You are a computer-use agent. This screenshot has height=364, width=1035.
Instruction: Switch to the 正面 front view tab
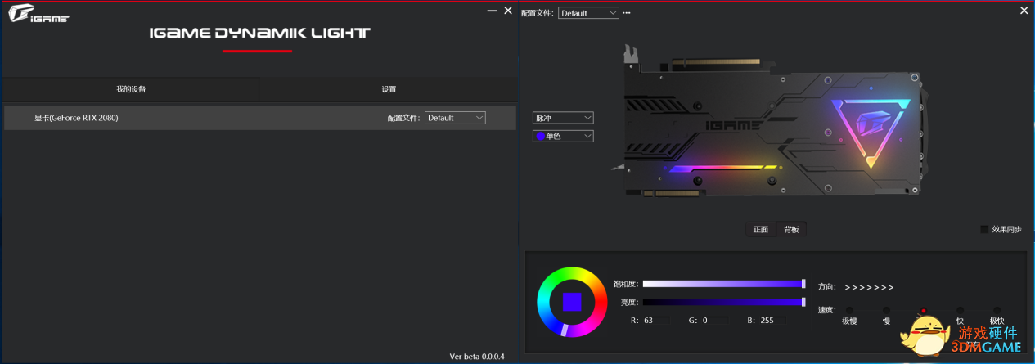click(x=761, y=229)
